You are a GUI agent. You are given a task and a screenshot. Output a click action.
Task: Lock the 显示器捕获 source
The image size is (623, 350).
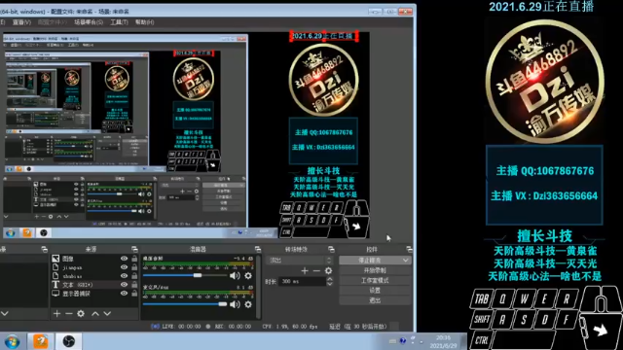[134, 294]
